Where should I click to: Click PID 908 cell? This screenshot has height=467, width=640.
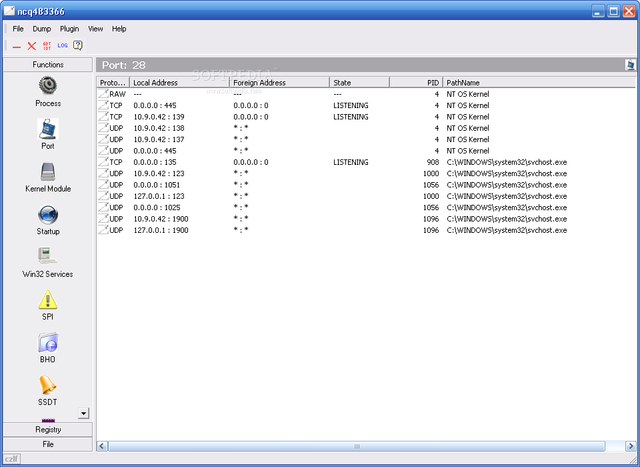point(433,162)
